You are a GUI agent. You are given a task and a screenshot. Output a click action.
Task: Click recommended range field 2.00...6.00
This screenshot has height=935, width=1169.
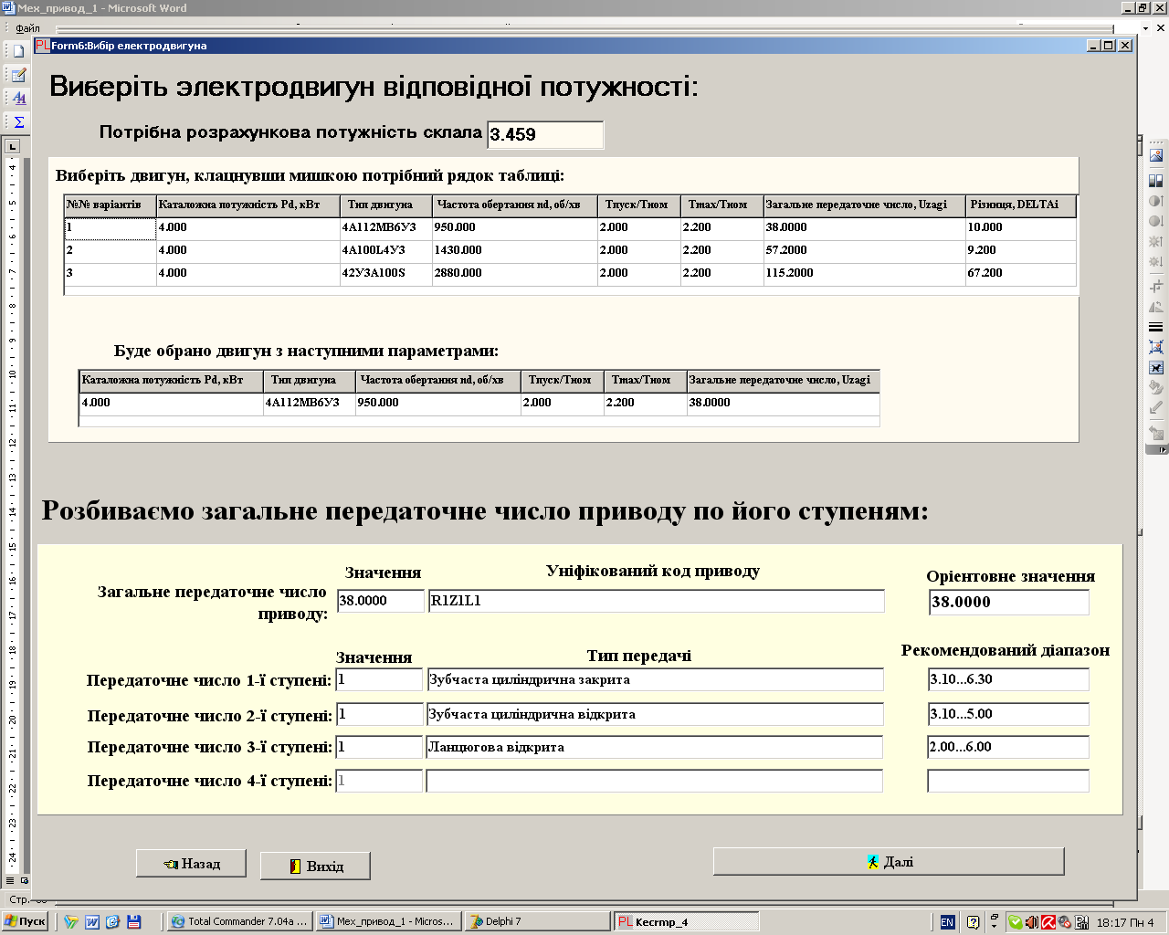[x=1008, y=747]
